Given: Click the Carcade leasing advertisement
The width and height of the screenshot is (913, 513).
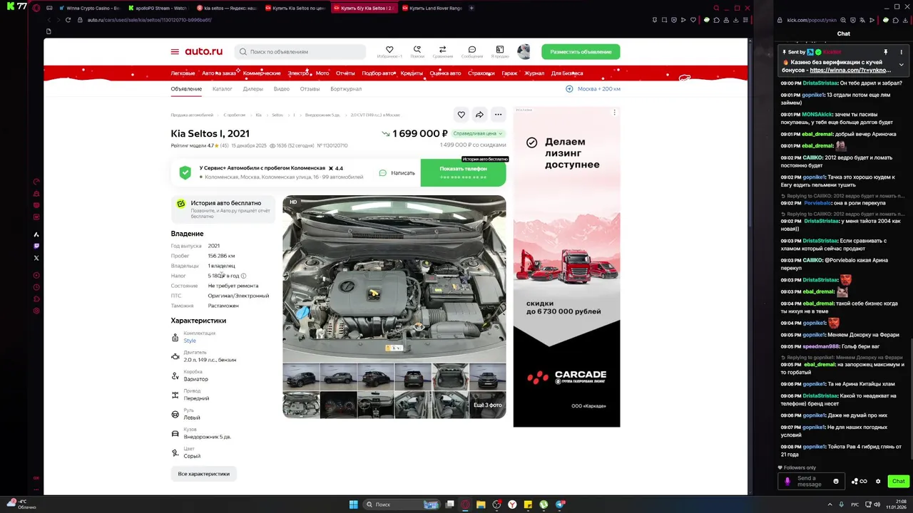Looking at the screenshot, I should click(566, 267).
